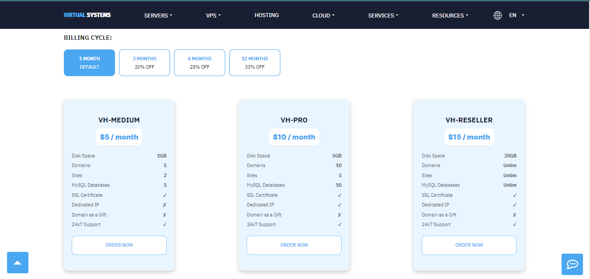The width and height of the screenshot is (590, 279).
Task: Click the $5 / month price badge
Action: 119,137
